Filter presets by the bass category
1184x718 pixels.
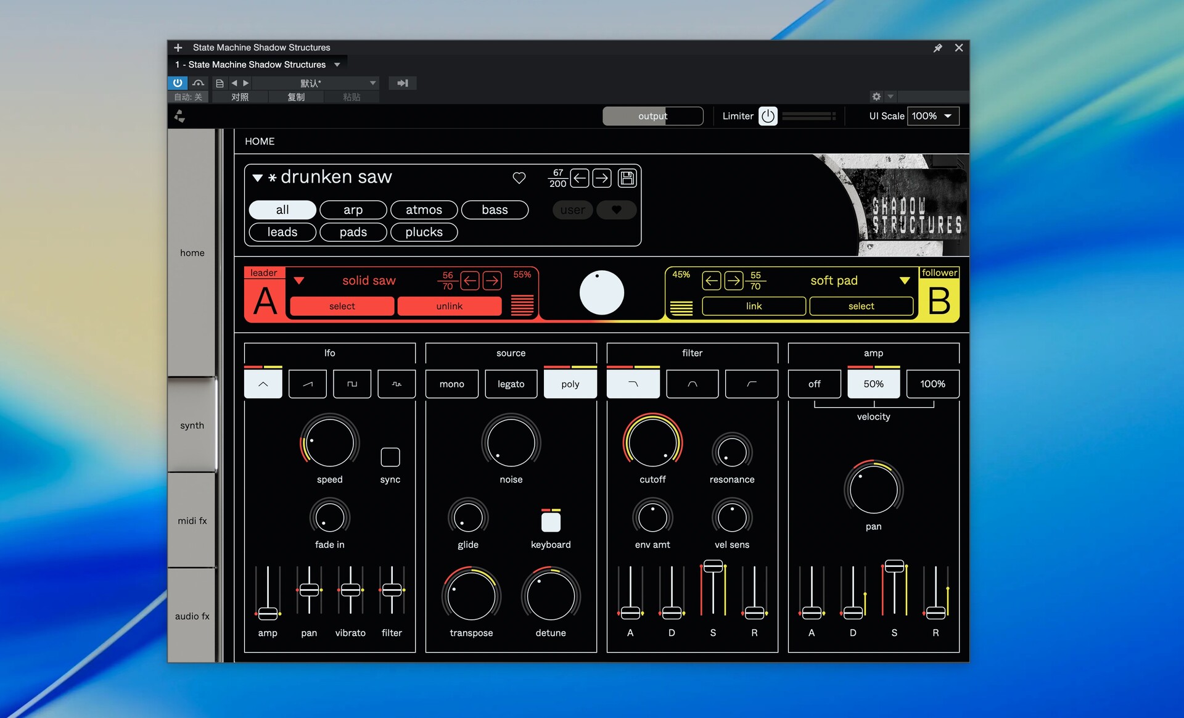click(x=495, y=210)
